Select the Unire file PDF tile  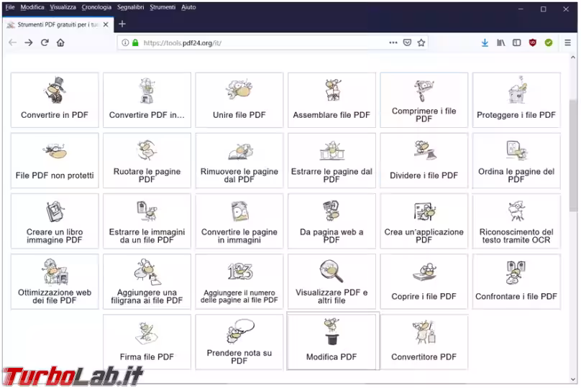[239, 100]
